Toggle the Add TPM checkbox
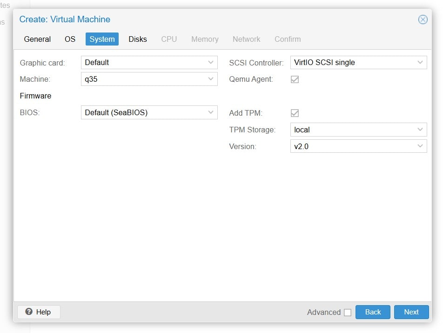The width and height of the screenshot is (443, 333). click(x=295, y=113)
